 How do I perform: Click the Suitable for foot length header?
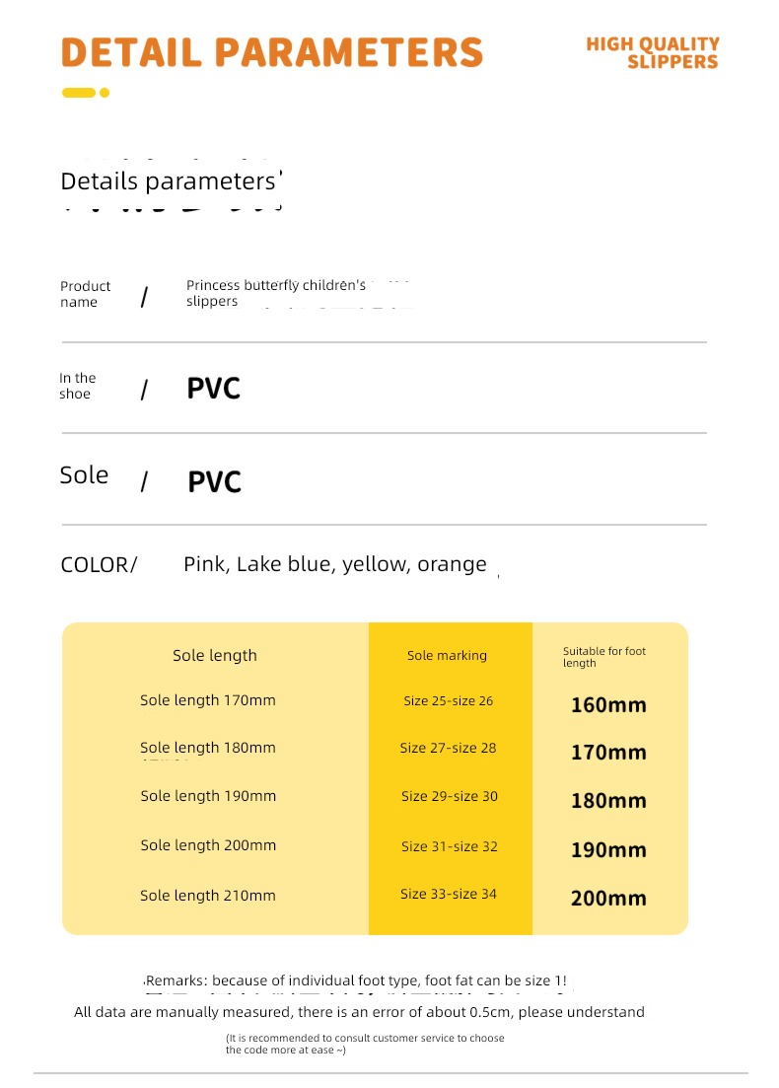604,656
